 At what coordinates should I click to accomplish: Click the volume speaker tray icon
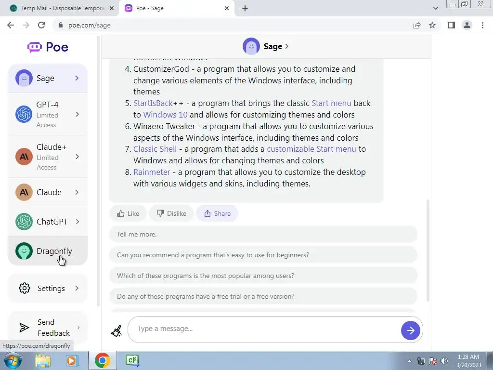pos(444,361)
